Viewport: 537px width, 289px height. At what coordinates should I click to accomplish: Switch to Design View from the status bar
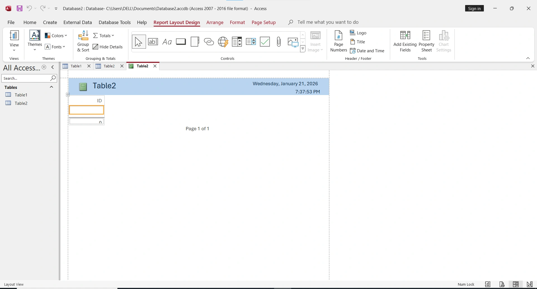(x=529, y=284)
